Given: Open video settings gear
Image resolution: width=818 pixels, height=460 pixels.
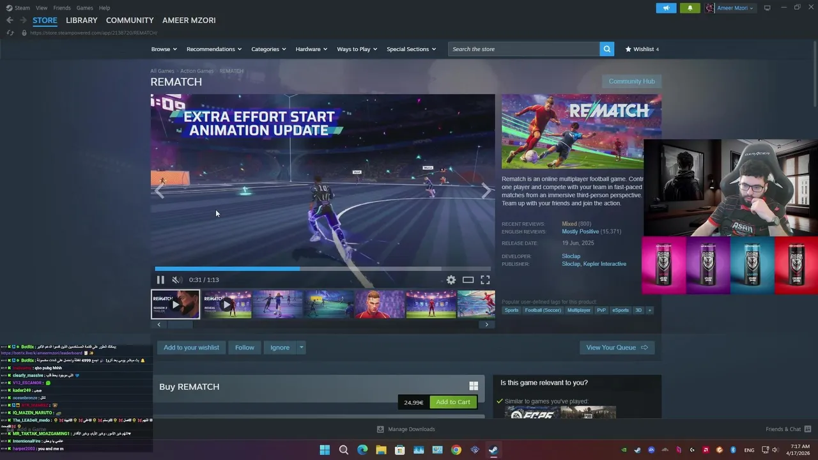Looking at the screenshot, I should point(451,280).
